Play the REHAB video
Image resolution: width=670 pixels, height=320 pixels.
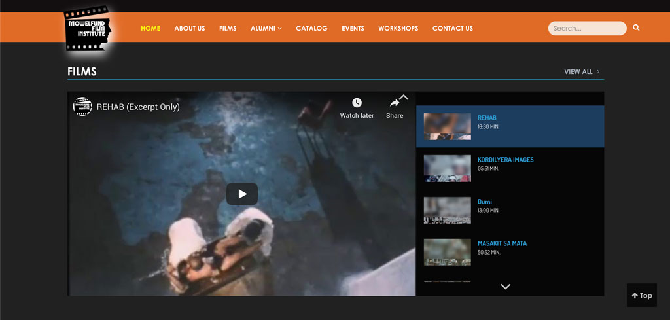click(x=242, y=194)
